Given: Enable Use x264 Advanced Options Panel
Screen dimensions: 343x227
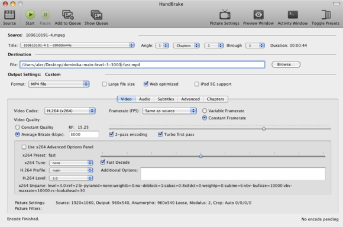Looking at the screenshot, I should [x=24, y=147].
